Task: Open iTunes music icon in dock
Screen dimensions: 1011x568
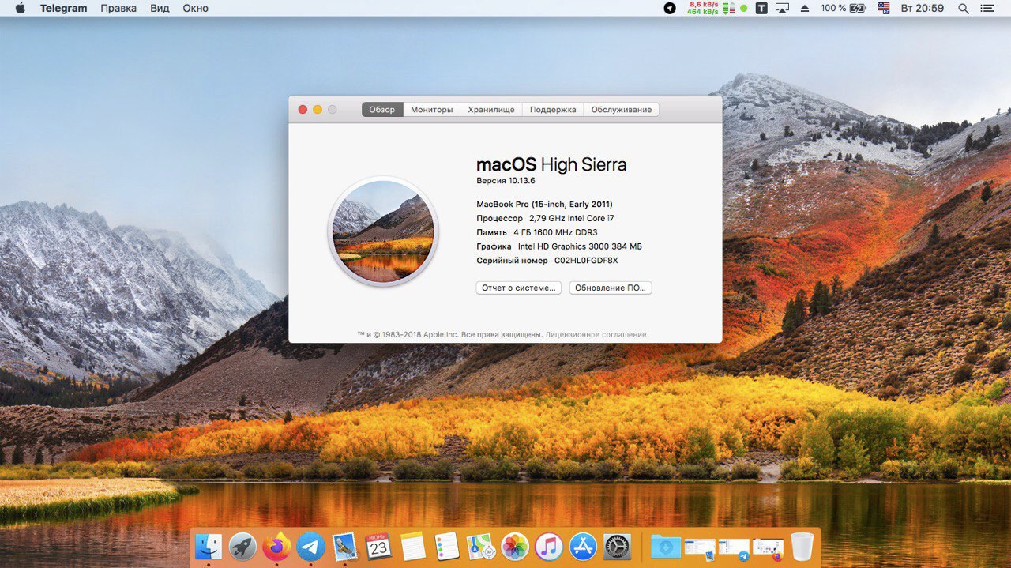Action: pyautogui.click(x=549, y=546)
